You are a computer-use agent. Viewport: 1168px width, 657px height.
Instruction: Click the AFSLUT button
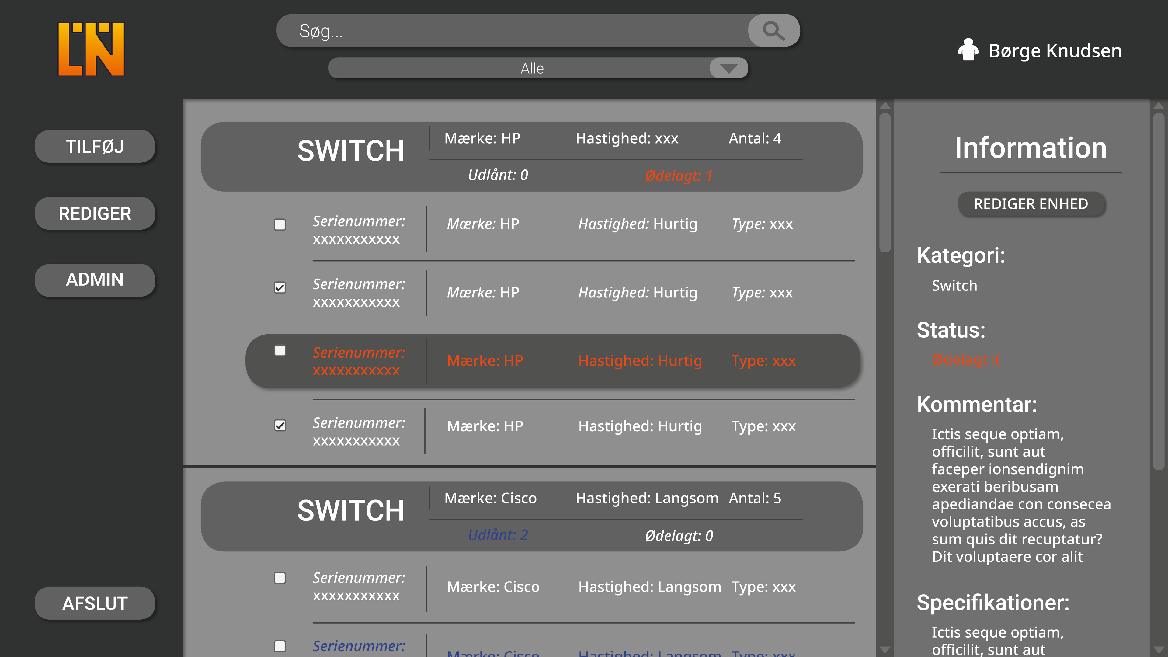[95, 603]
